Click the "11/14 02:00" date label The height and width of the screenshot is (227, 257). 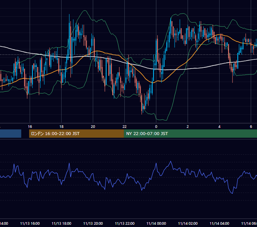[x=188, y=223]
